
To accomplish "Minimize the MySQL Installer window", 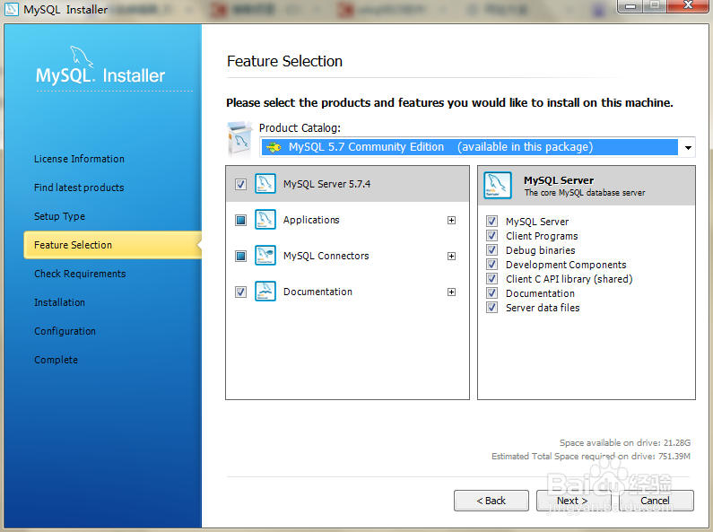I will (x=631, y=6).
